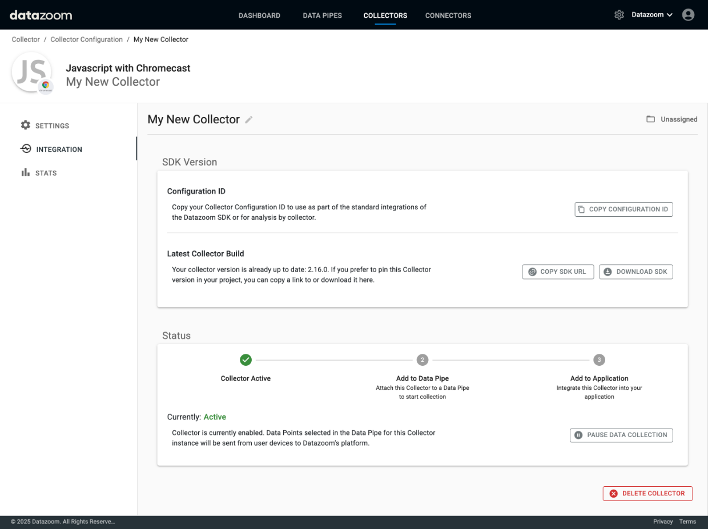Click the Configuration ID heading
This screenshot has height=529, width=708.
[x=196, y=192]
